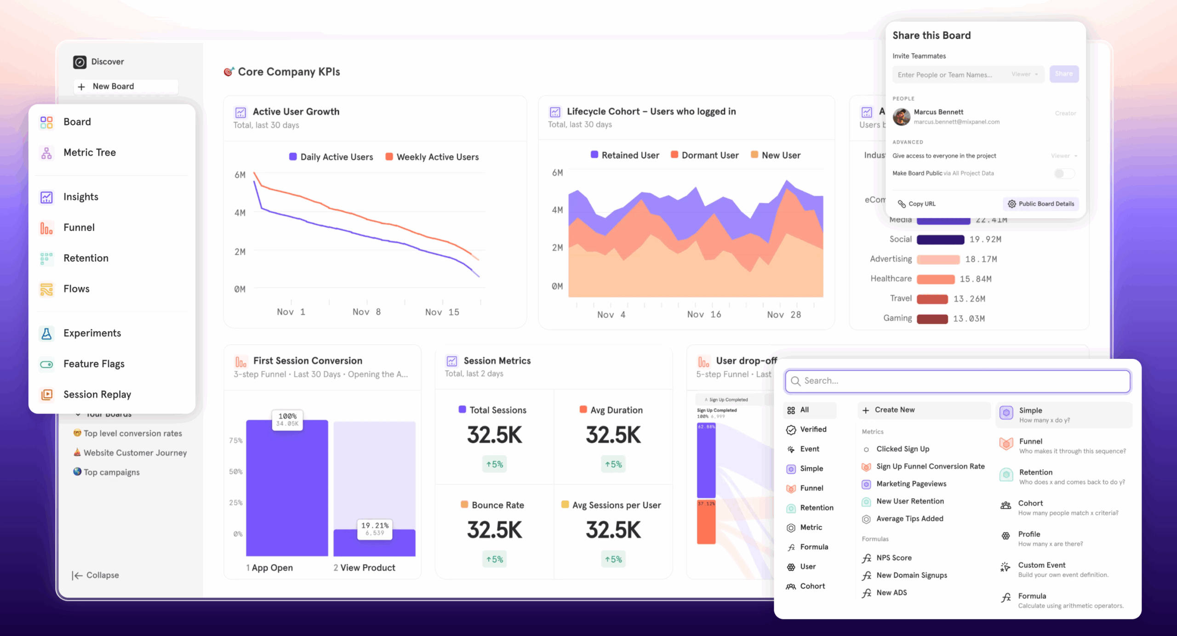This screenshot has width=1177, height=636.
Task: Open Viewer dropdown in invite field
Action: 1024,74
